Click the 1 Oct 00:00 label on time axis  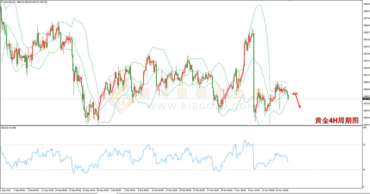click(116, 190)
